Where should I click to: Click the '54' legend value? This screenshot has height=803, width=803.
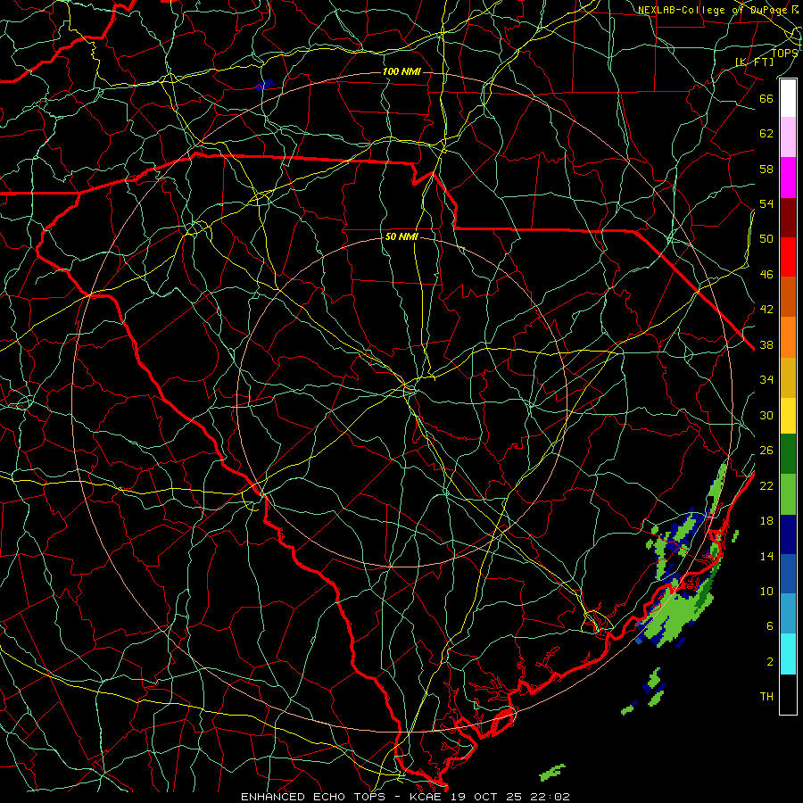click(x=766, y=203)
